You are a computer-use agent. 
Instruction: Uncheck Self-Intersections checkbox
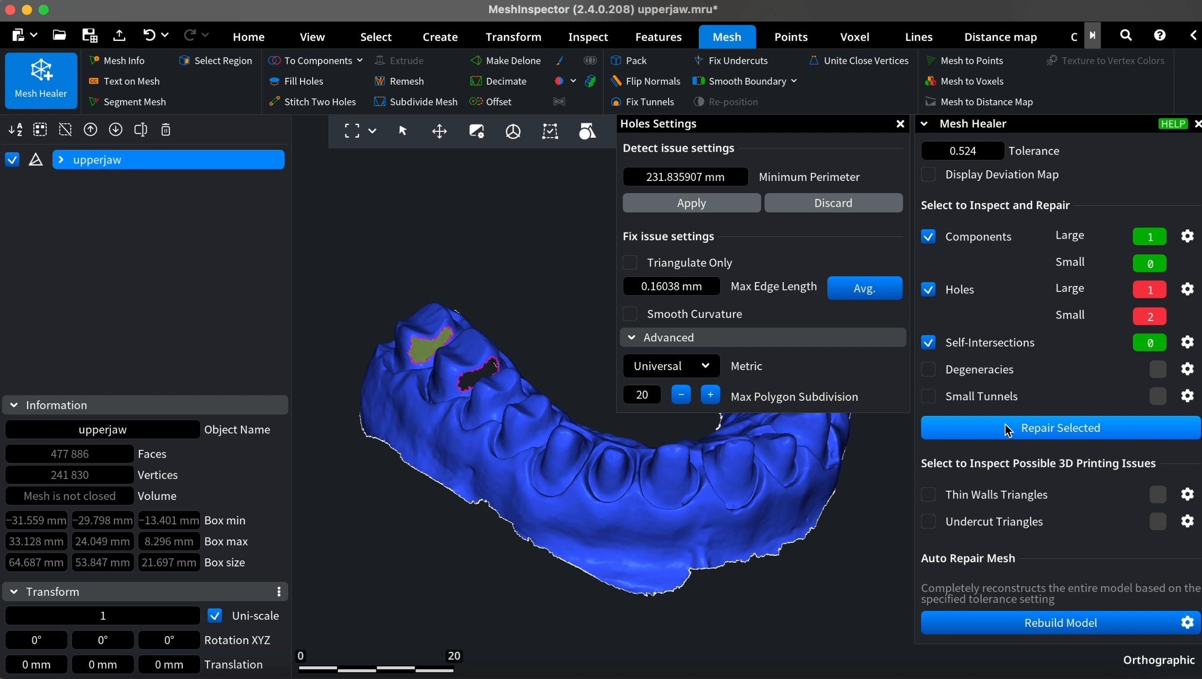click(x=928, y=342)
